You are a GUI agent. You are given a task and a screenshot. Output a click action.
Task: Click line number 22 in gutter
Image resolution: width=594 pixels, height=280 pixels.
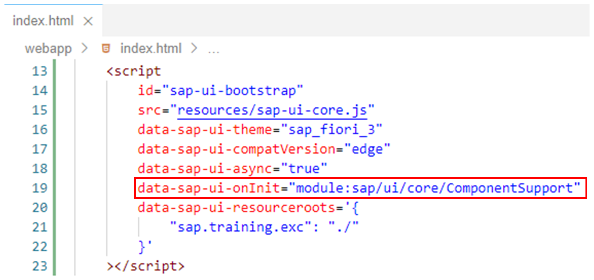[x=40, y=247]
